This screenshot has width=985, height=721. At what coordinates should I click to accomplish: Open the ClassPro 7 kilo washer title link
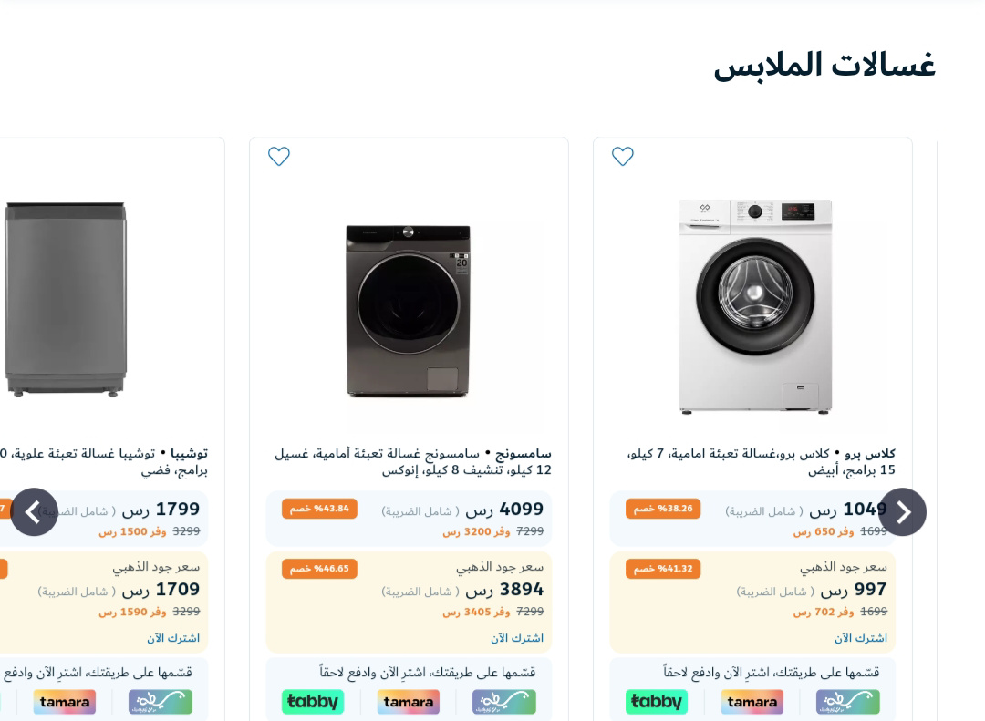pyautogui.click(x=761, y=461)
